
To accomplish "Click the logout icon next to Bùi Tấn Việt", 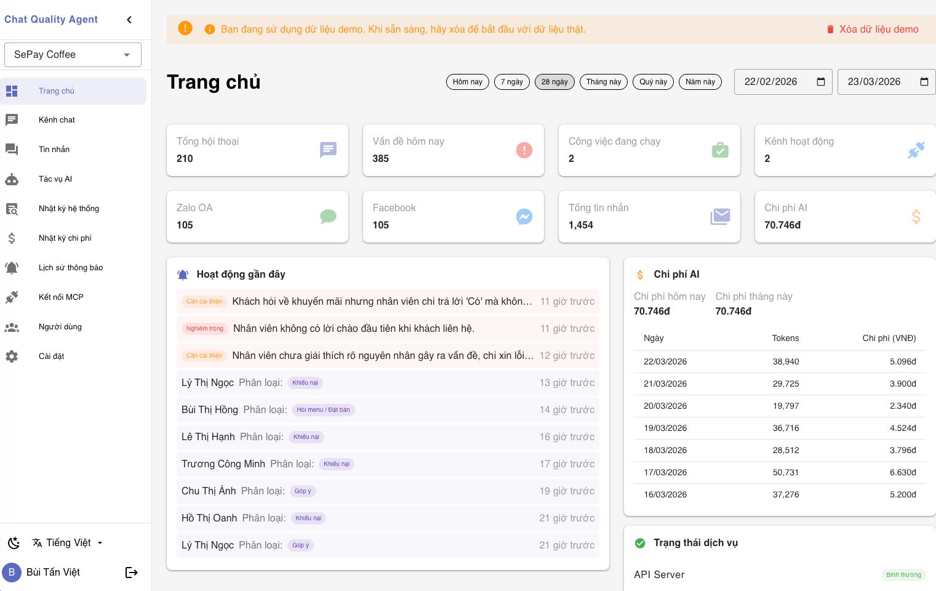I will pyautogui.click(x=132, y=573).
